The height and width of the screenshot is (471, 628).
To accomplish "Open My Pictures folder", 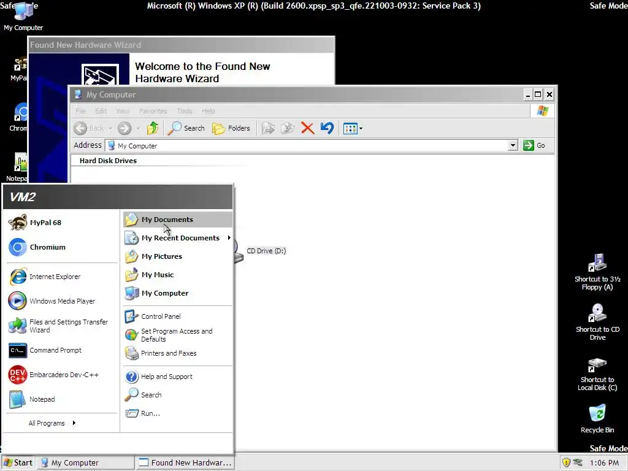I will [x=177, y=256].
